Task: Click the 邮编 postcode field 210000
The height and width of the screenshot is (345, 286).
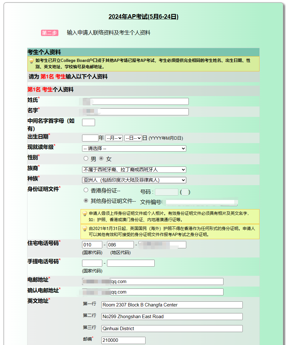Action: click(123, 340)
